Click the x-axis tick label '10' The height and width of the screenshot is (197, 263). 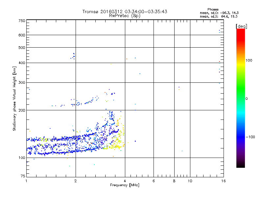pyautogui.click(x=190, y=181)
